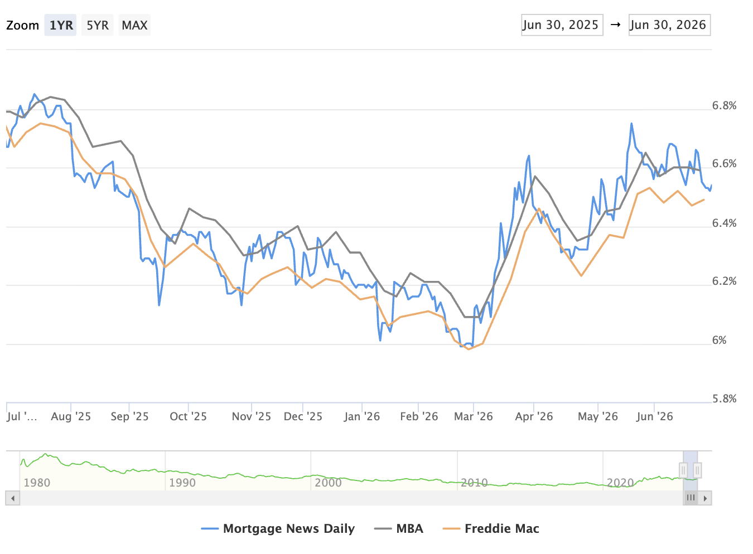The width and height of the screenshot is (753, 554).
Task: Click the 1980 label in the navigator
Action: (37, 483)
